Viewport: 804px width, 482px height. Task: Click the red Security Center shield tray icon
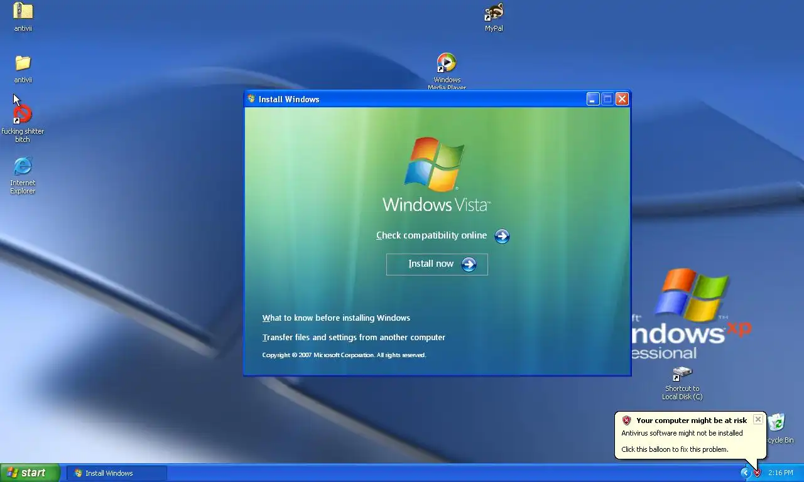coord(758,473)
